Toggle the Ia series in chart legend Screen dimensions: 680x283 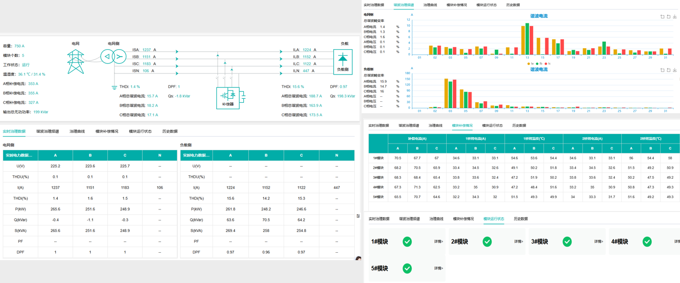pos(531,64)
